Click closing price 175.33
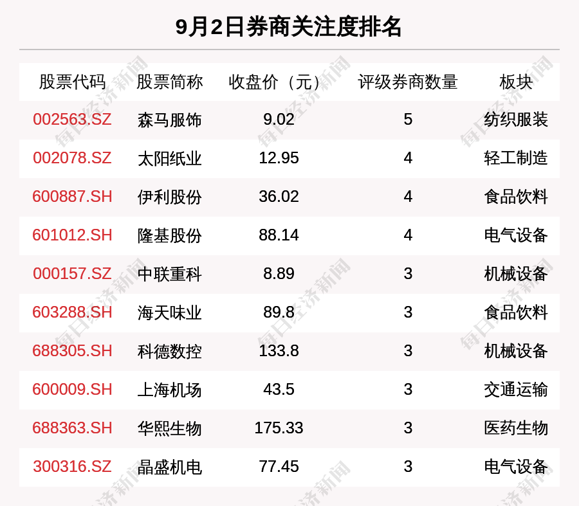The width and height of the screenshot is (579, 506). pyautogui.click(x=279, y=428)
